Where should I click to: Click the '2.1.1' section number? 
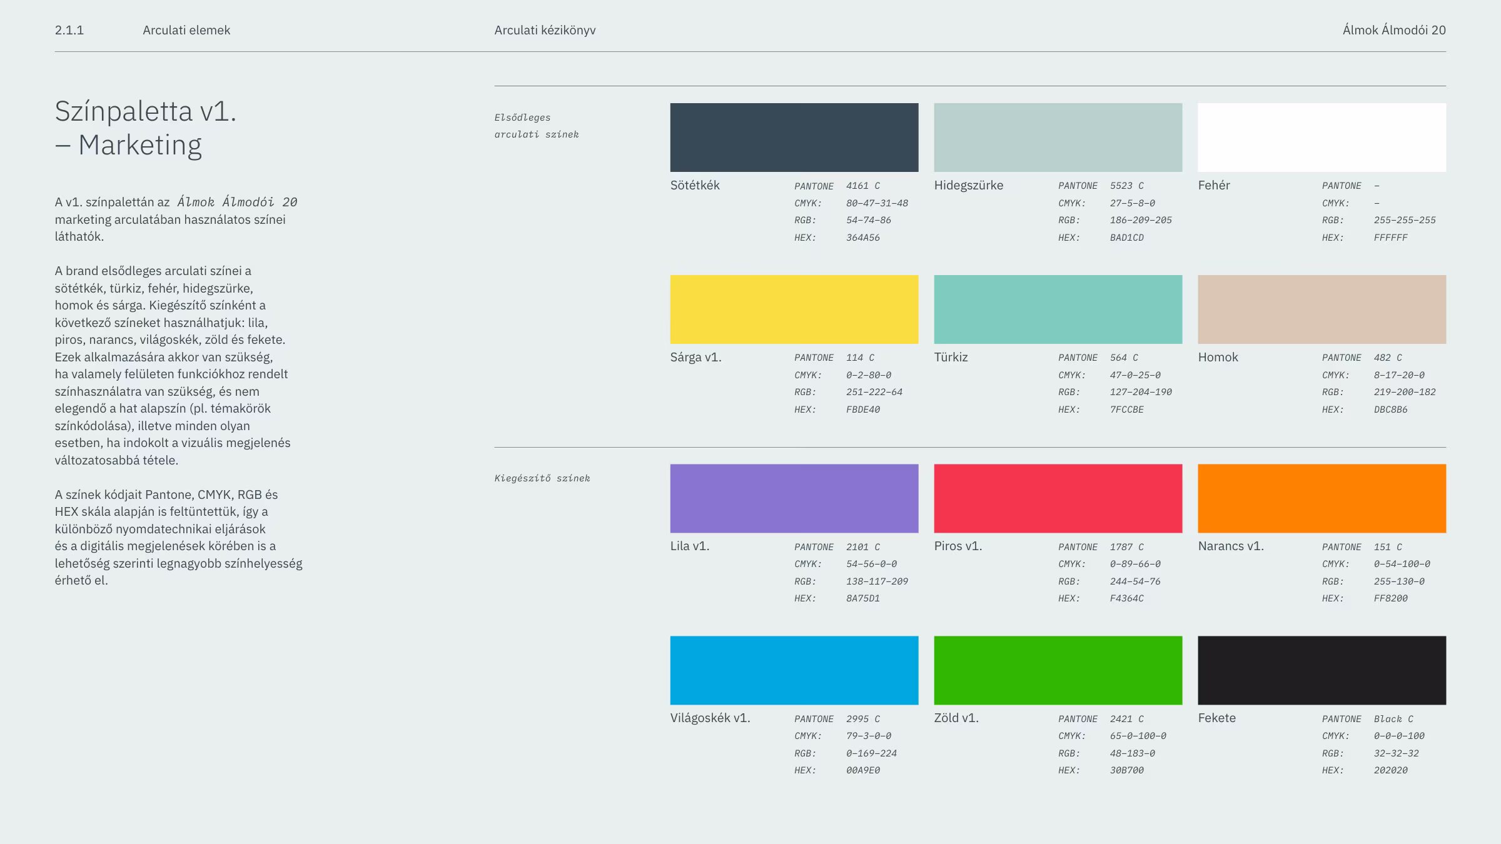(69, 30)
